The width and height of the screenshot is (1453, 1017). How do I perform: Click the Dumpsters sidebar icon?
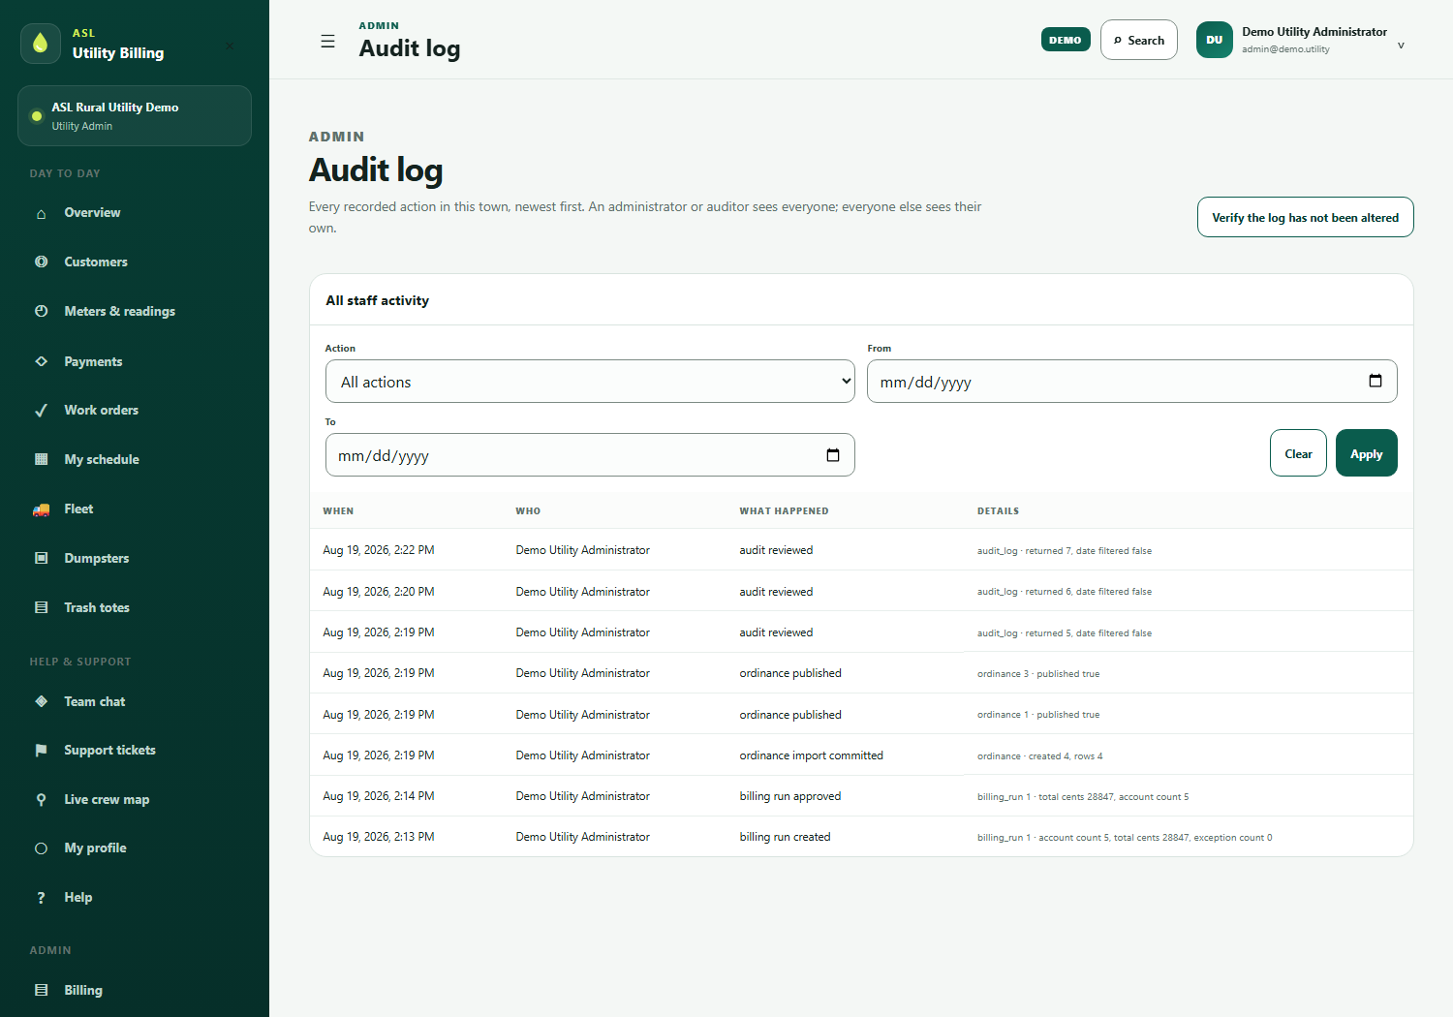coord(41,558)
